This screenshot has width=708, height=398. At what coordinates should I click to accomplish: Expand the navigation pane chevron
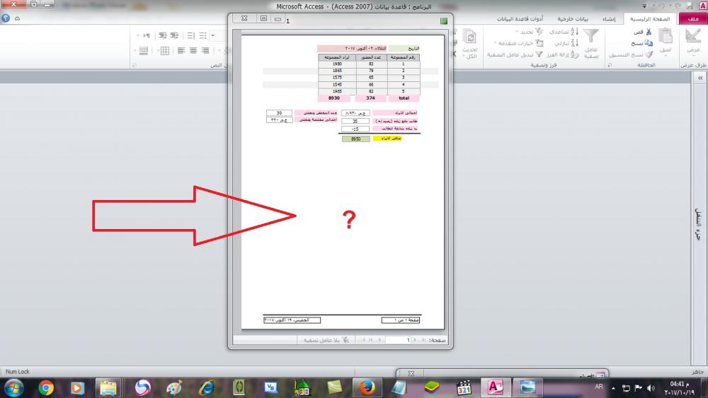tap(700, 78)
